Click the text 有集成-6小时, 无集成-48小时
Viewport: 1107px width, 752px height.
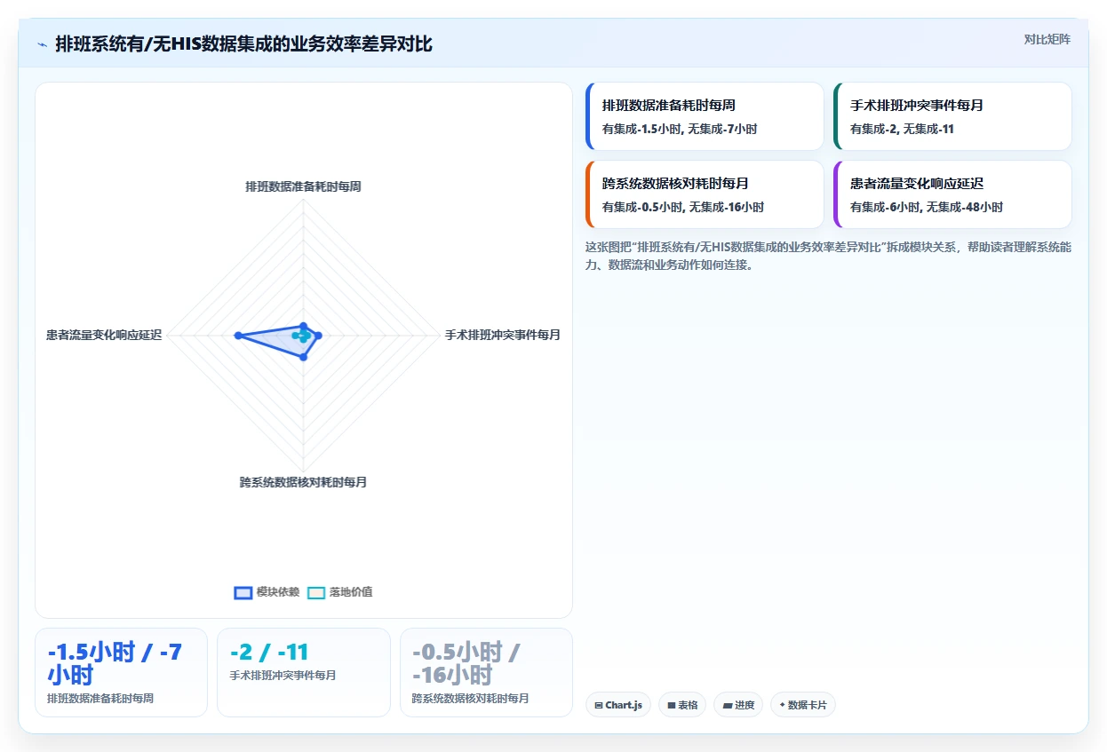tap(927, 207)
